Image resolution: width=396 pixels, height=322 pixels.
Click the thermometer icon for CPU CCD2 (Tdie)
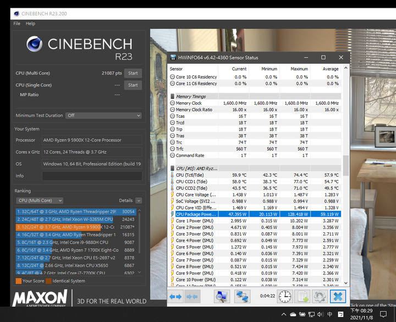click(172, 188)
